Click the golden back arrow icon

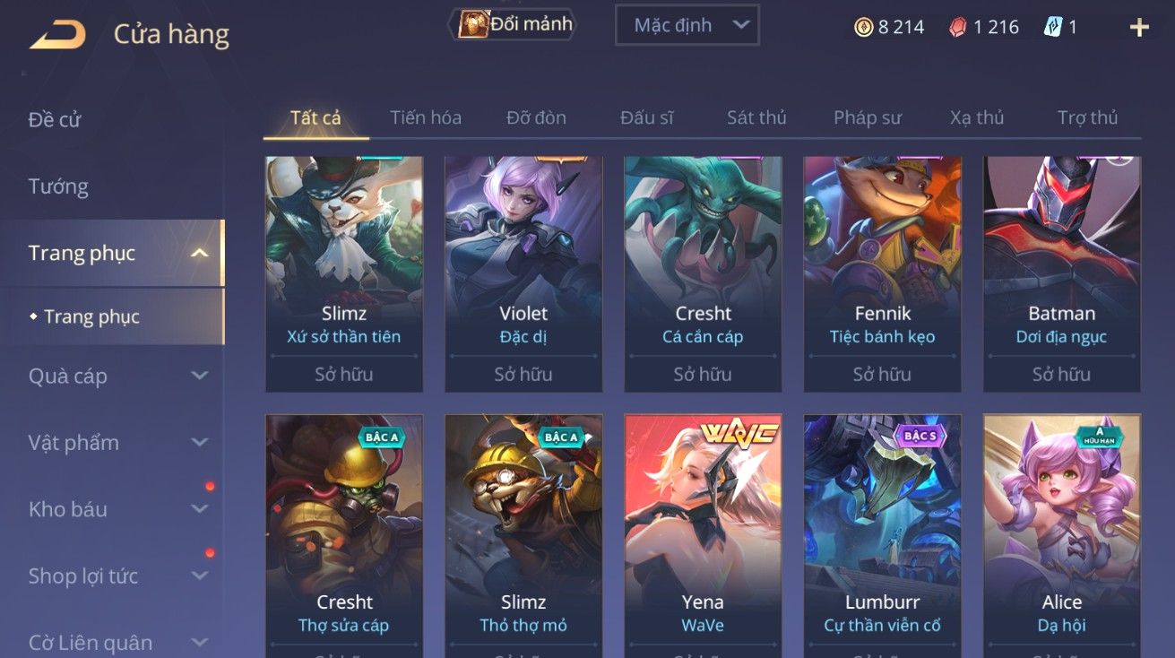coord(57,34)
